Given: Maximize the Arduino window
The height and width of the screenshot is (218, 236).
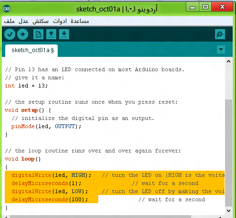Looking at the screenshot, I should click(205, 7).
